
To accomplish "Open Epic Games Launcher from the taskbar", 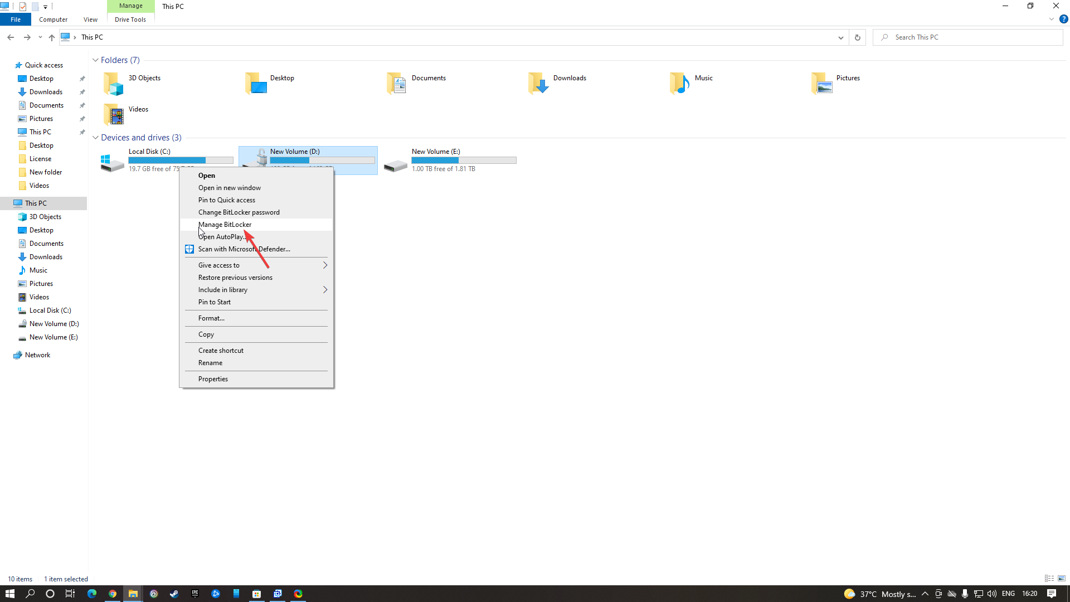I will click(x=194, y=594).
